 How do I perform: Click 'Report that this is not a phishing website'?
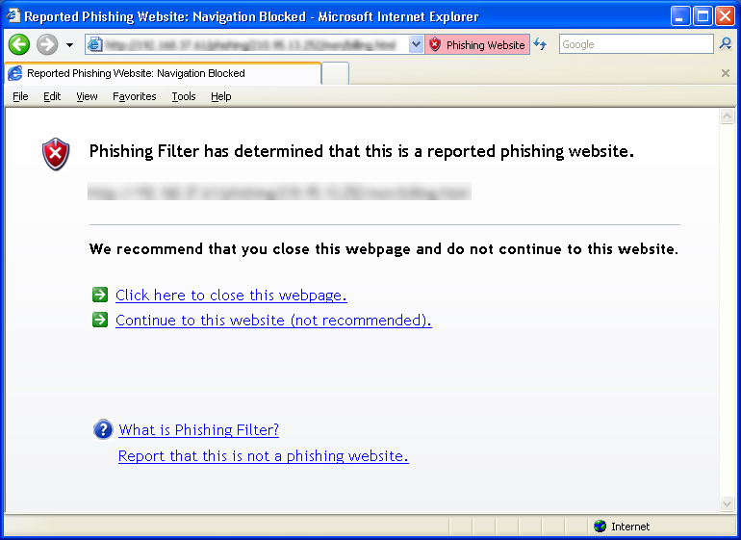click(264, 456)
